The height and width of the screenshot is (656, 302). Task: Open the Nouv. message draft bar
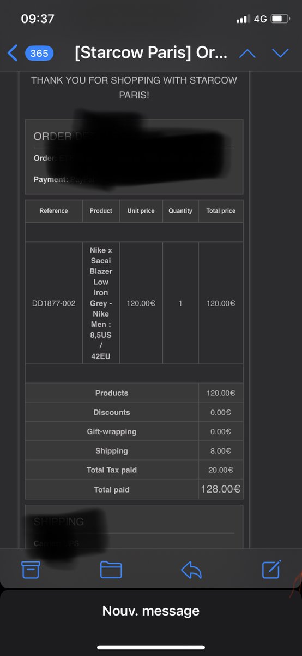[x=151, y=611]
